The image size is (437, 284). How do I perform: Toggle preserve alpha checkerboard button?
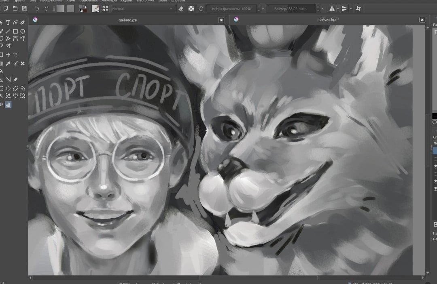coord(191,8)
